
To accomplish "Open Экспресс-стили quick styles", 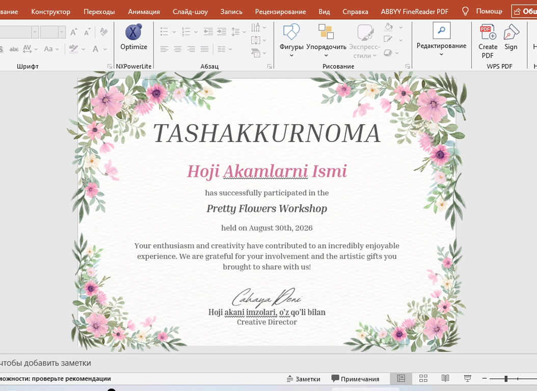I will 364,40.
